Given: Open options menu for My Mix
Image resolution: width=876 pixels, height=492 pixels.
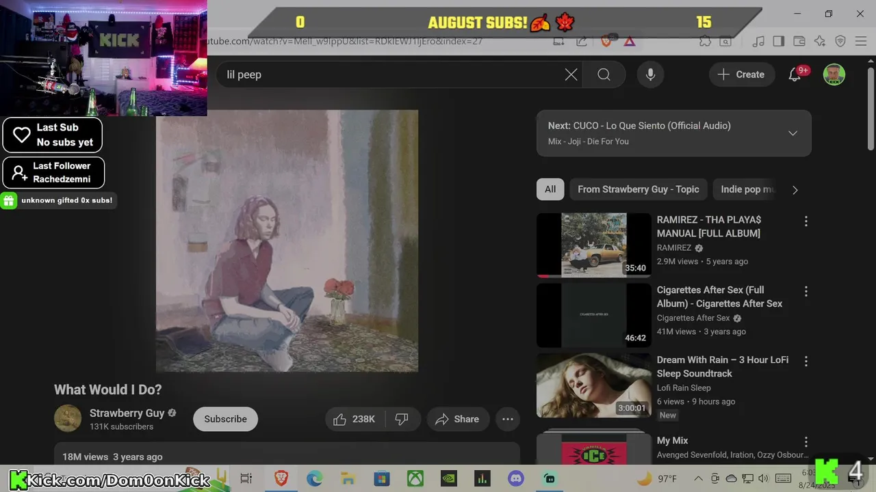Looking at the screenshot, I should (x=806, y=442).
